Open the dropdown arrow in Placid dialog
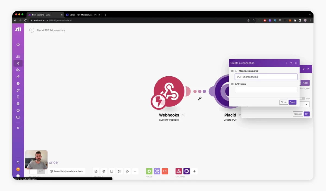 (x=307, y=104)
